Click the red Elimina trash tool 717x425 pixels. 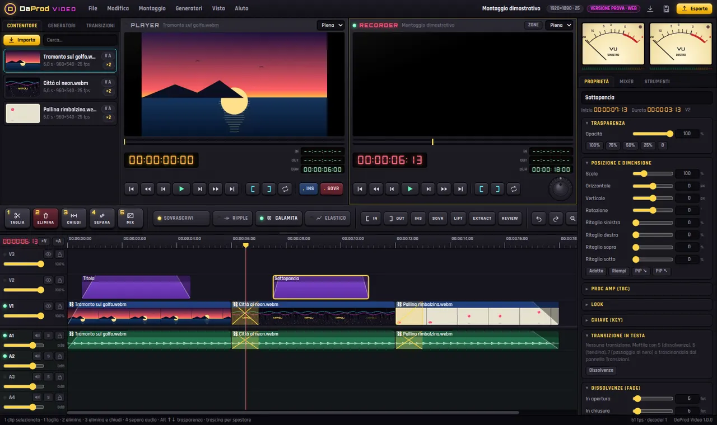click(46, 218)
